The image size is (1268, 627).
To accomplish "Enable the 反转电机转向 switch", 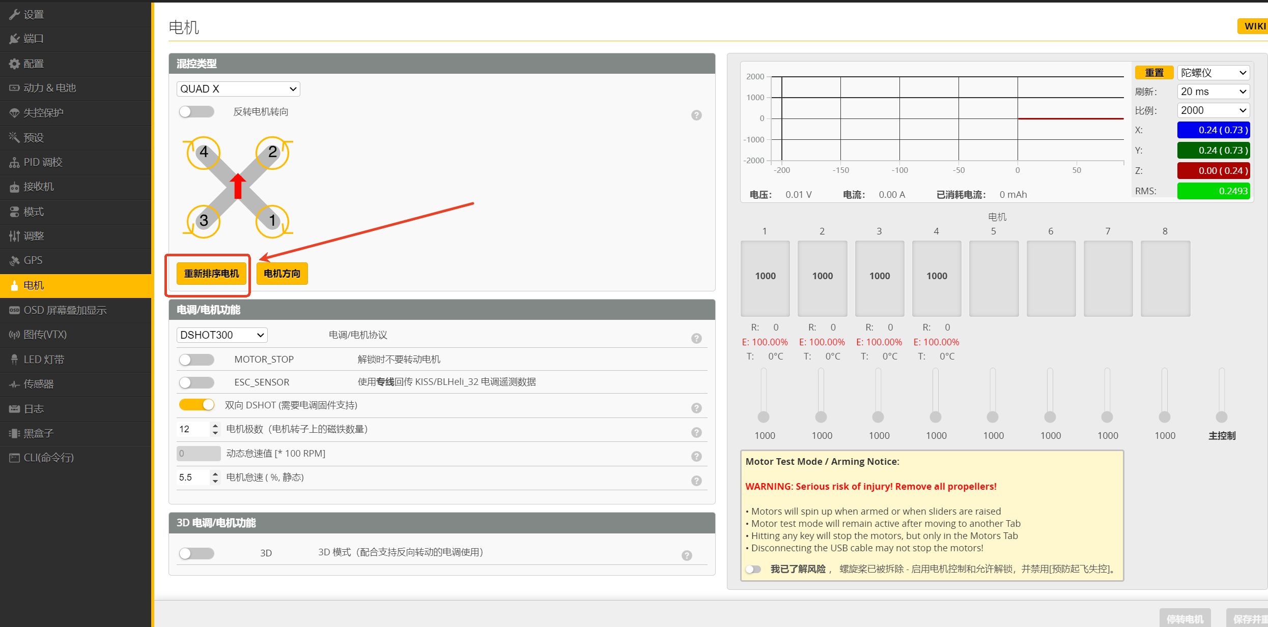I will click(x=196, y=112).
